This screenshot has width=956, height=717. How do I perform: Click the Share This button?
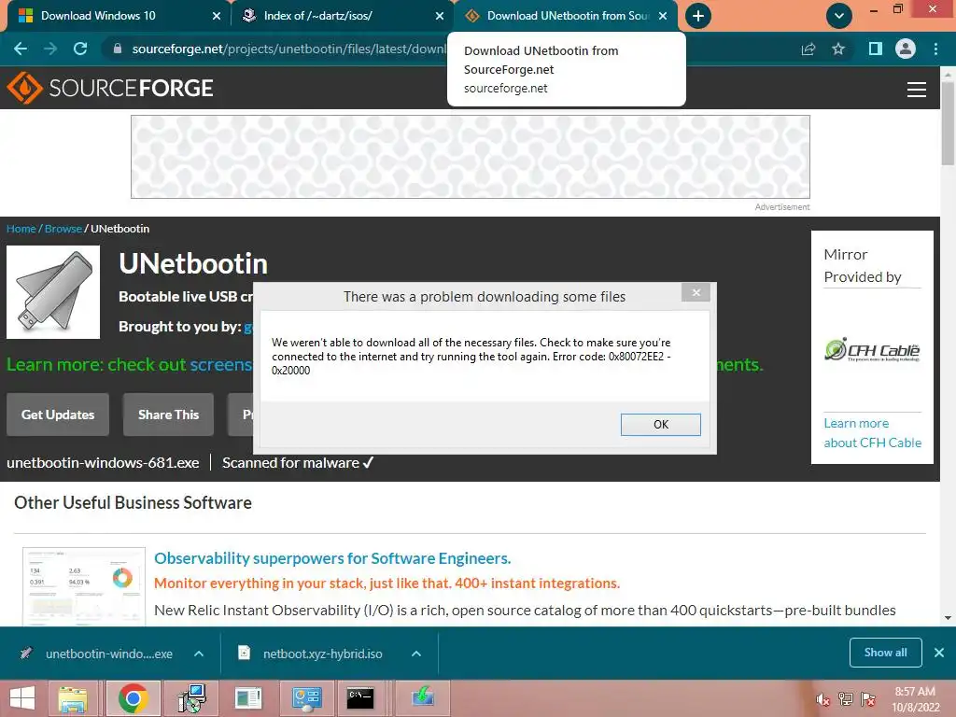click(168, 415)
